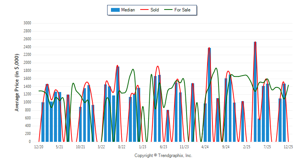Click the 4/24 x-axis date label
The image size is (304, 165).
(x=205, y=147)
